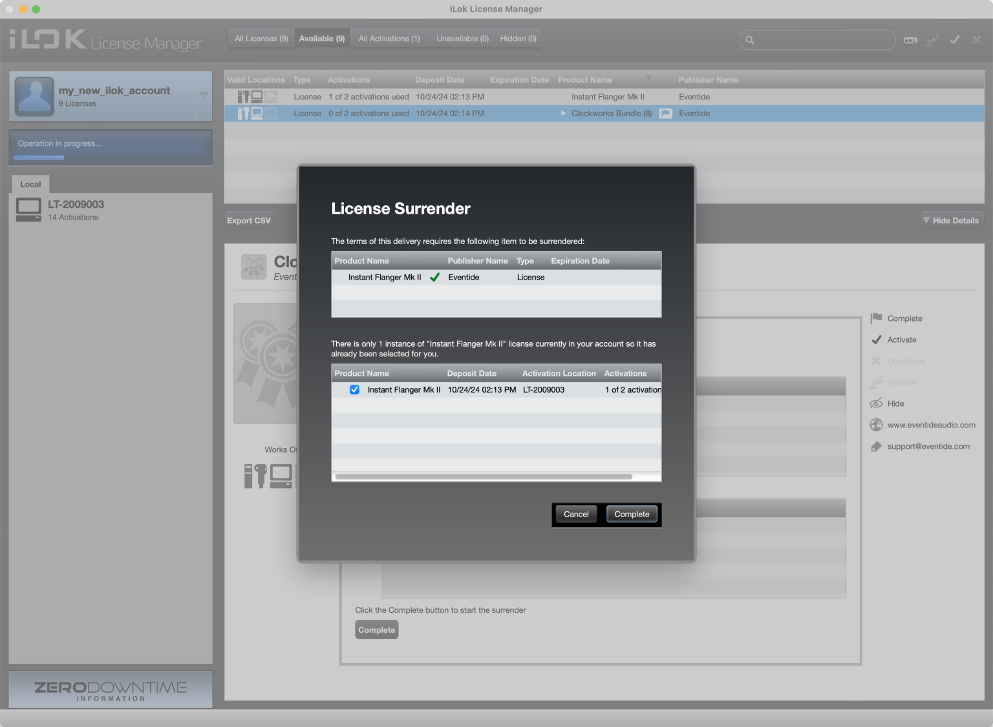Click the iLok key icon in the toolbar
This screenshot has height=727, width=993.
tap(910, 39)
